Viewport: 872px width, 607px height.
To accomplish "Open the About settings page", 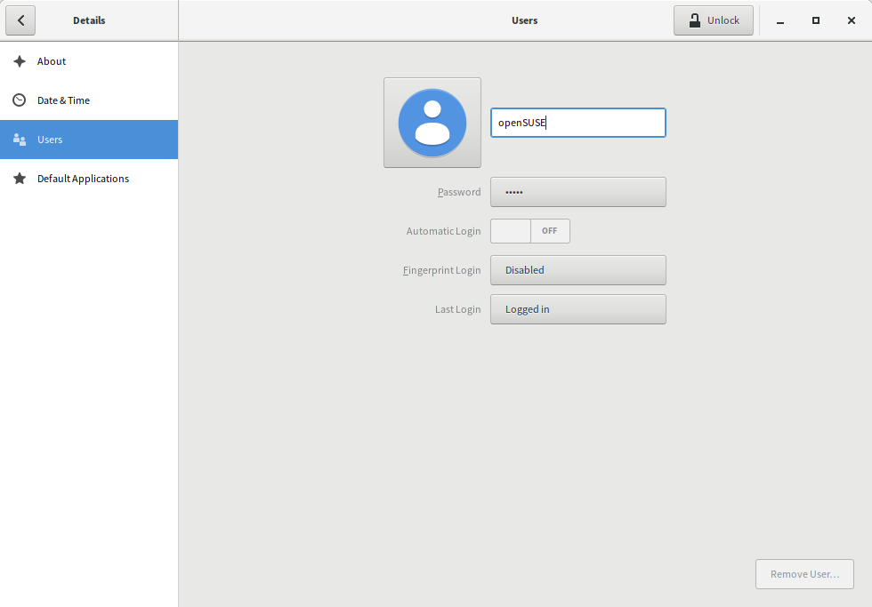I will pos(52,60).
